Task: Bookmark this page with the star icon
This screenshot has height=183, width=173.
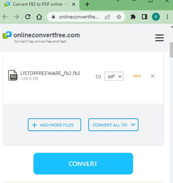Action: 119,17
